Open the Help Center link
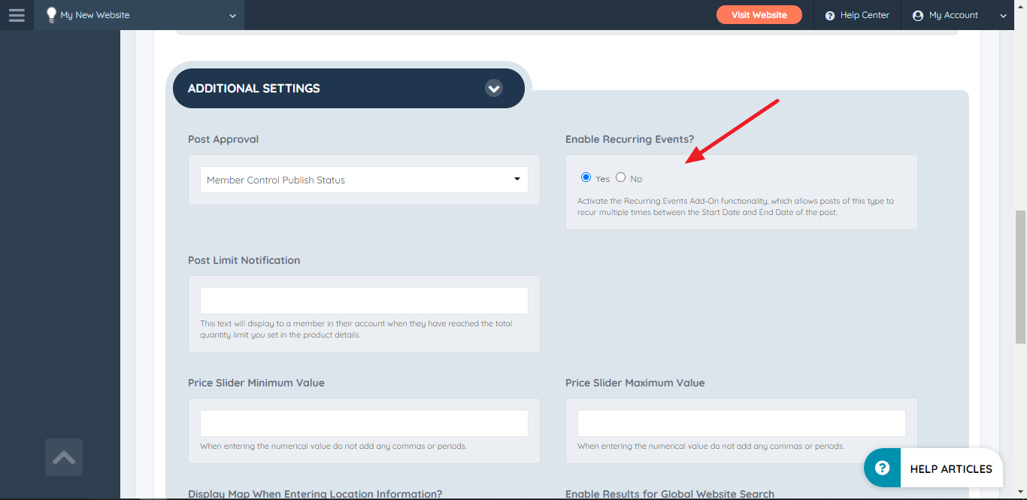This screenshot has width=1027, height=500. 857,15
